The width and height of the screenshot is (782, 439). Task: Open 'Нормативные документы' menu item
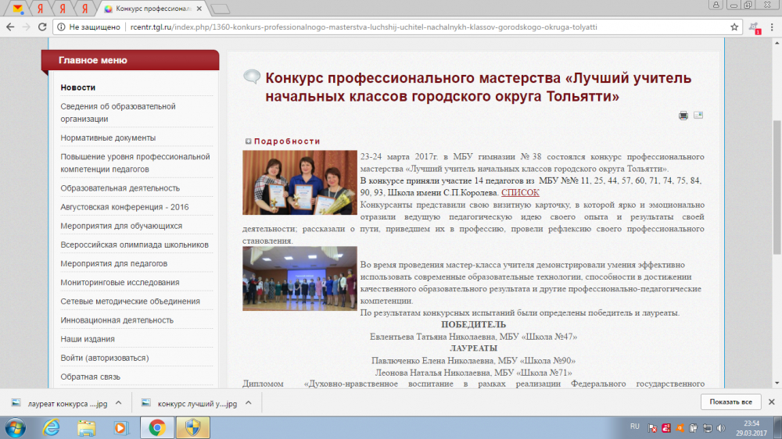coord(108,137)
